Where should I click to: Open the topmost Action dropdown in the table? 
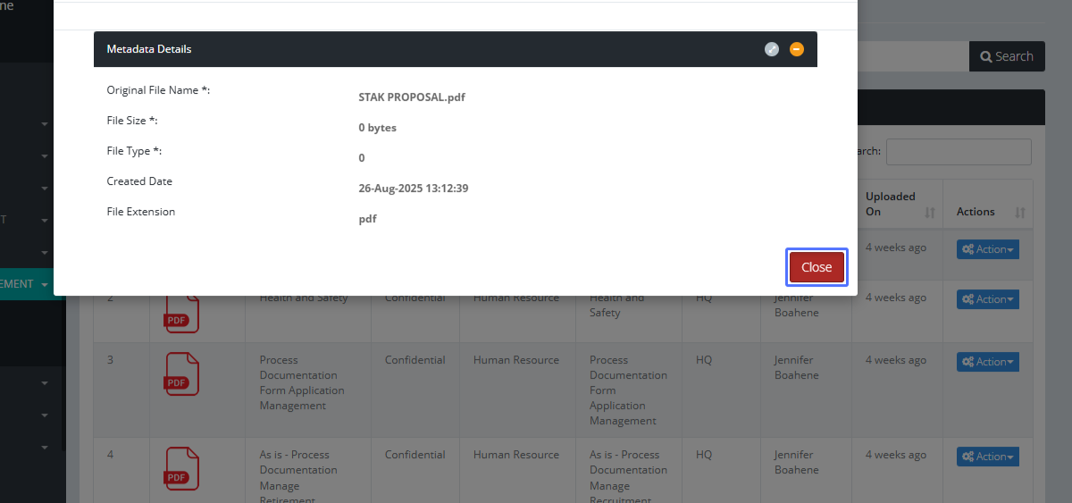987,249
